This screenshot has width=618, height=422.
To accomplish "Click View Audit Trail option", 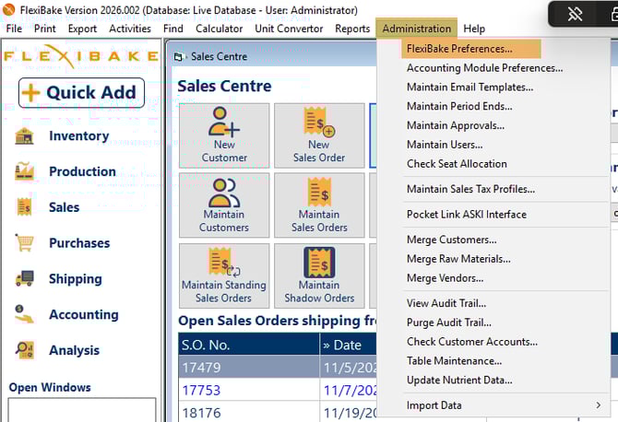I will point(446,303).
